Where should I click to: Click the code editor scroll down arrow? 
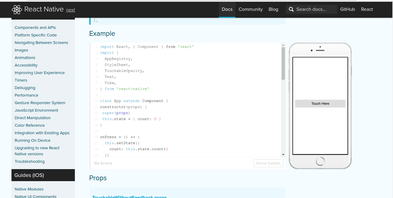283,155
